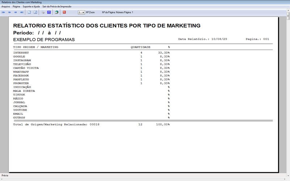Go to the first page using toolbar arrow
The height and width of the screenshot is (181, 290).
(4, 12)
